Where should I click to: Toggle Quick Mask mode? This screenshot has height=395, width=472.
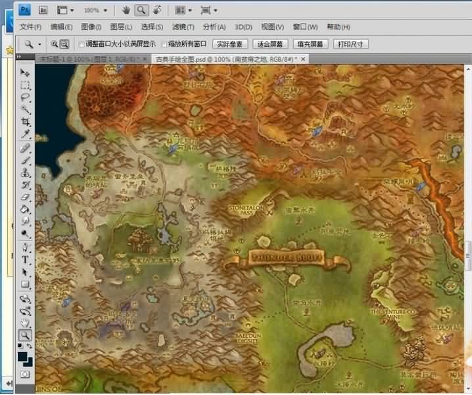click(x=25, y=375)
